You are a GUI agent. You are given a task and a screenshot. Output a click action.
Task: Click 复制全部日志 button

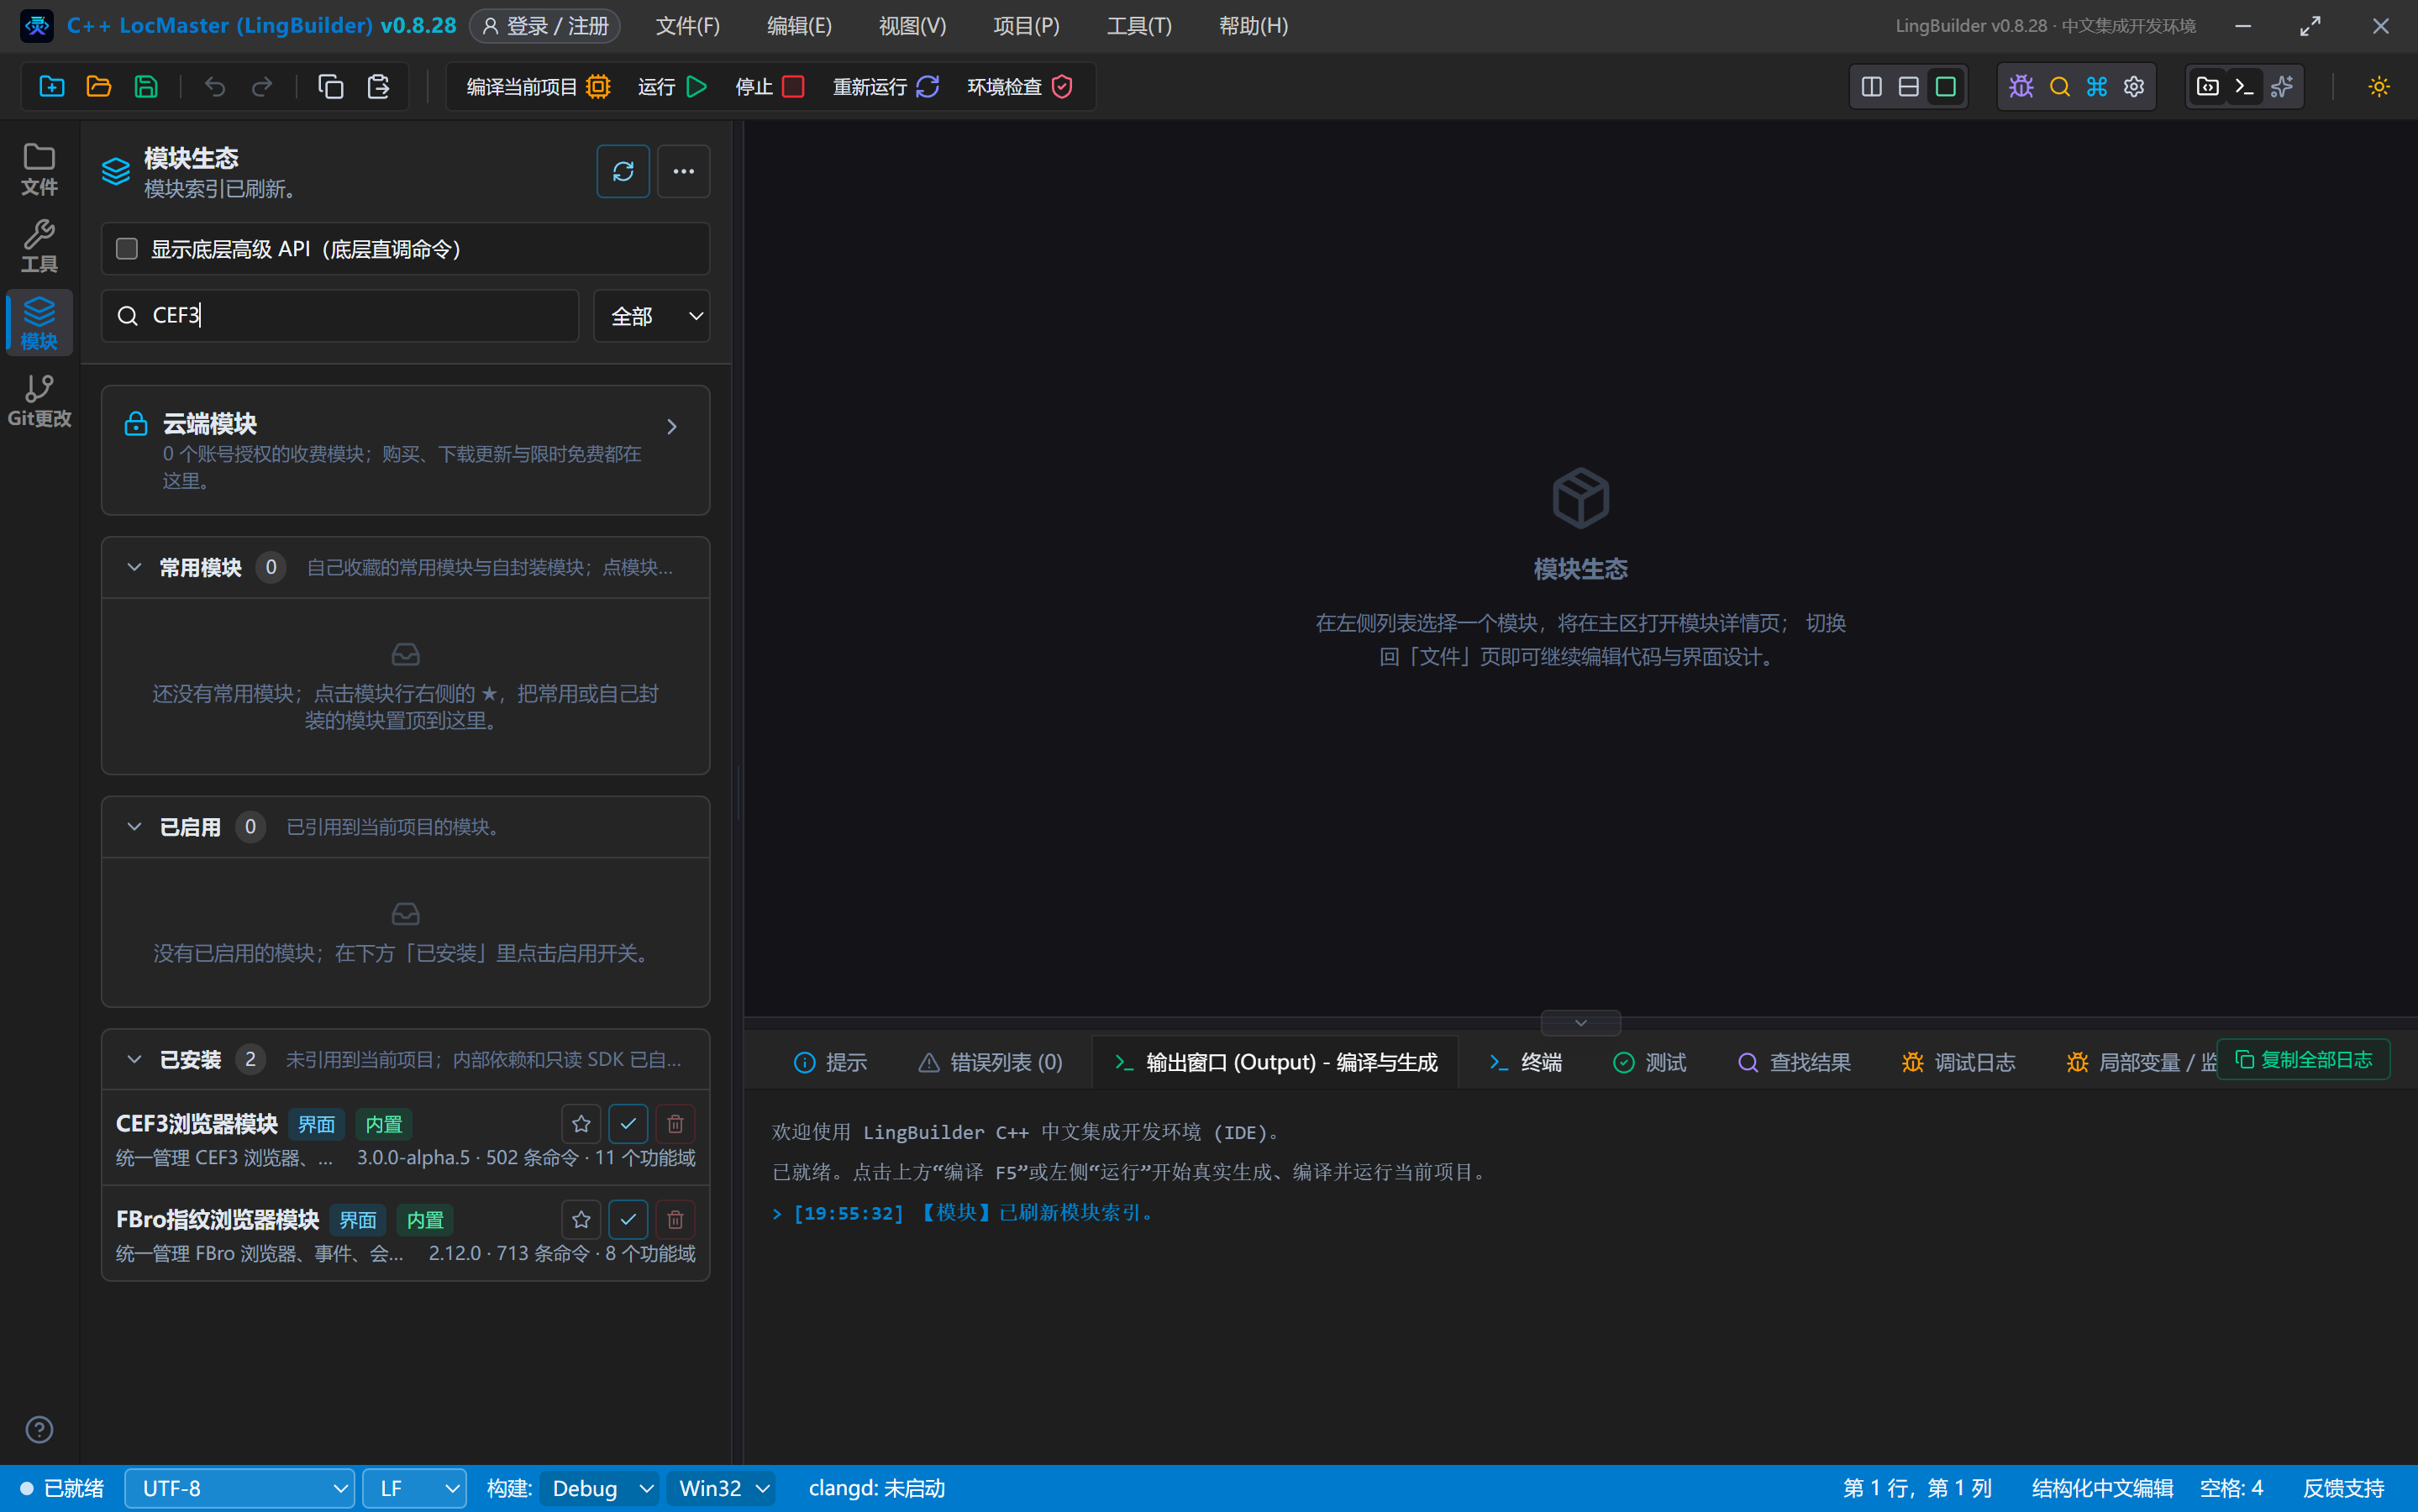[2303, 1060]
